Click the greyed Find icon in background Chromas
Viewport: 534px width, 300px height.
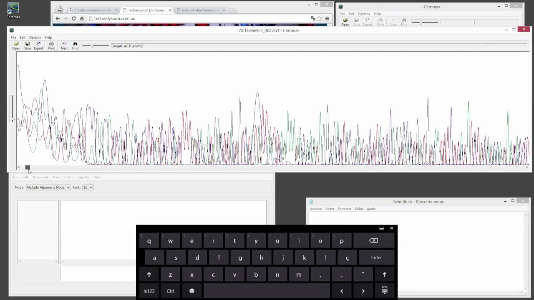click(404, 22)
